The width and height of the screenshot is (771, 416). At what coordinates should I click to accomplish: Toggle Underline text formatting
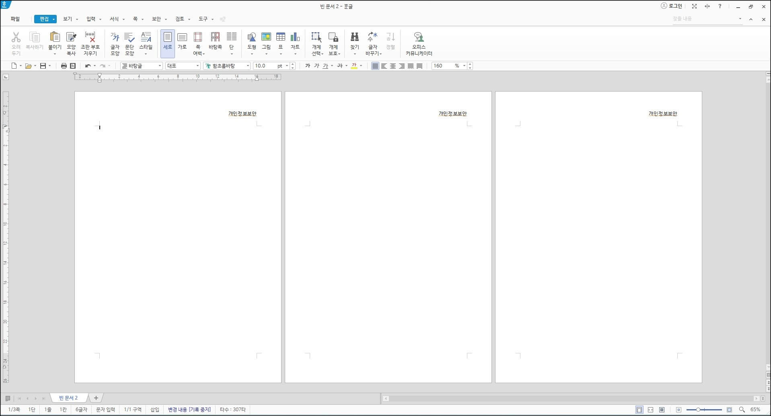click(325, 66)
